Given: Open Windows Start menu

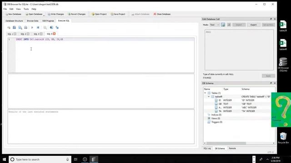Looking at the screenshot, I should point(4,159).
